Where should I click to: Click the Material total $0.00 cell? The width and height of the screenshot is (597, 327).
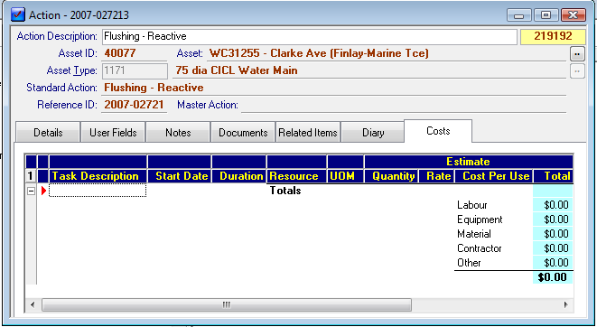click(x=553, y=234)
